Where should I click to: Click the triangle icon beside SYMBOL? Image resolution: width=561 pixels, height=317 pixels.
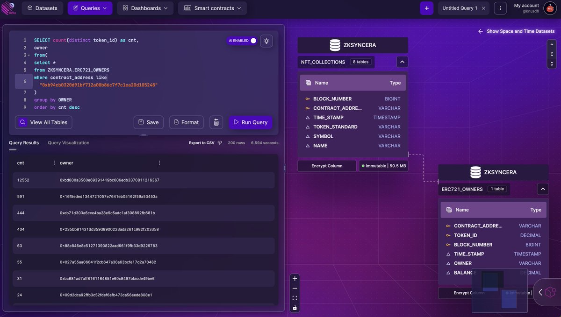[x=308, y=136]
